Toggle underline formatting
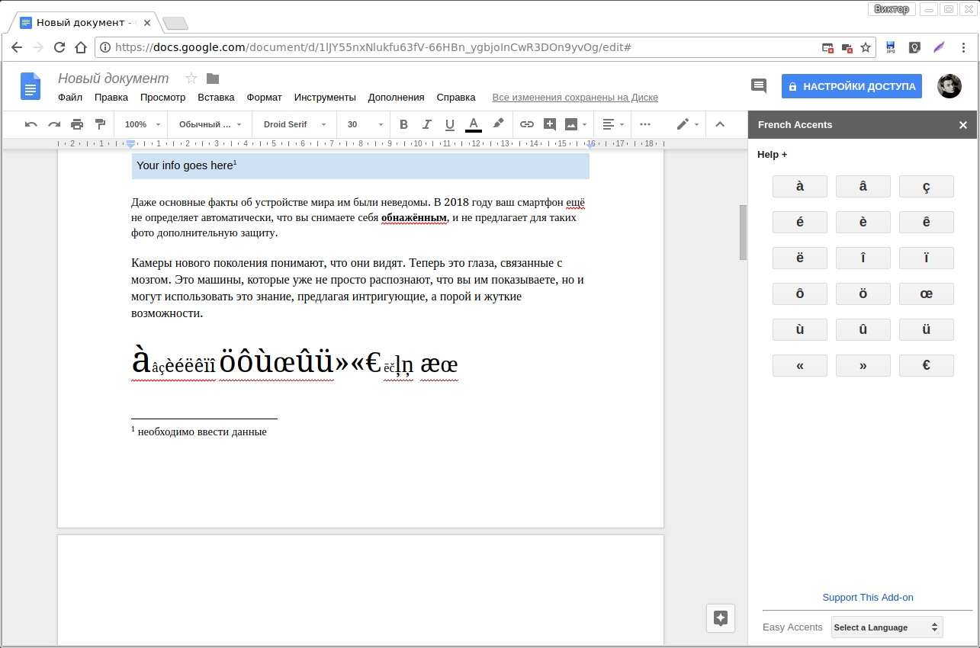This screenshot has width=980, height=648. click(450, 124)
